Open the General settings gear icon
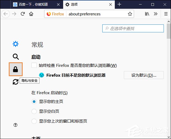 click(16, 44)
